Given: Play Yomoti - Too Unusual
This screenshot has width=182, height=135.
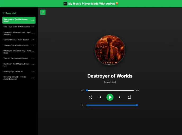Looking at the screenshot, I should 19,58.
